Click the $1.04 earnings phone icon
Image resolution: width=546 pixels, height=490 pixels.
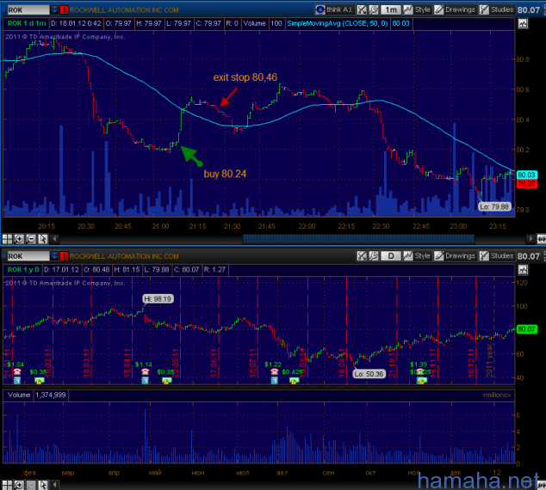point(17,372)
